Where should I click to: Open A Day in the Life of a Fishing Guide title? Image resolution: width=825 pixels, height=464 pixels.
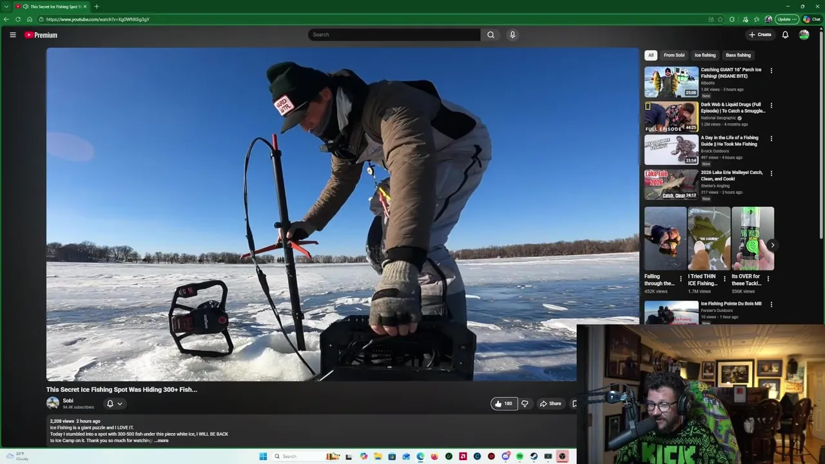(730, 140)
